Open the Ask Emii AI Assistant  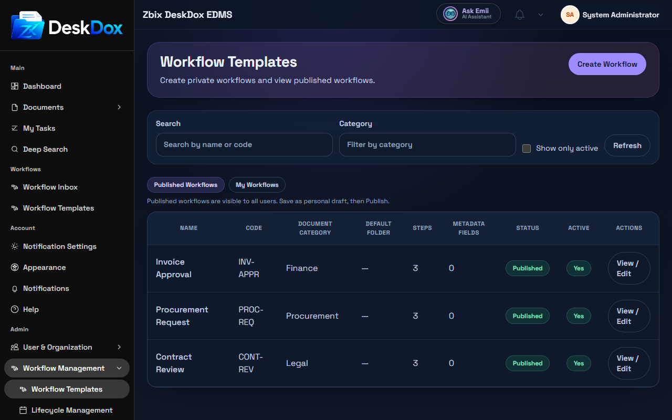[x=468, y=14]
